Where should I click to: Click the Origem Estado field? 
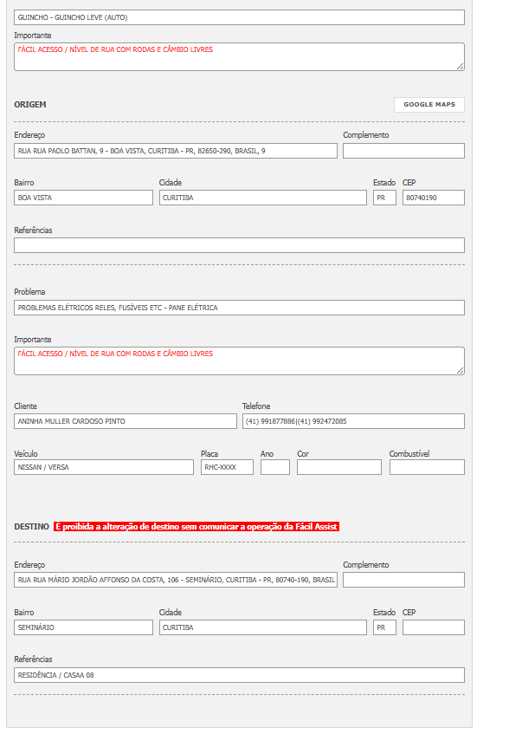(x=384, y=198)
